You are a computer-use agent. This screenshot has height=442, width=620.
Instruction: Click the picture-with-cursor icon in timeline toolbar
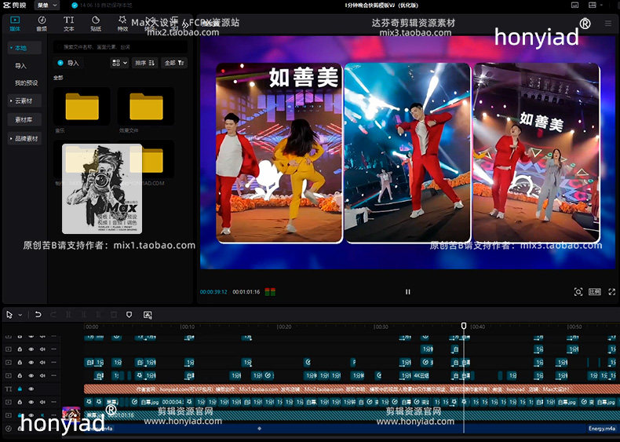pyautogui.click(x=148, y=315)
